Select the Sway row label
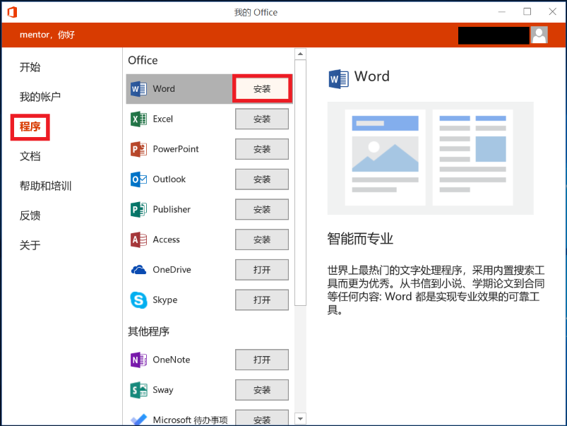Screen dimensions: 567x426 click(x=162, y=390)
